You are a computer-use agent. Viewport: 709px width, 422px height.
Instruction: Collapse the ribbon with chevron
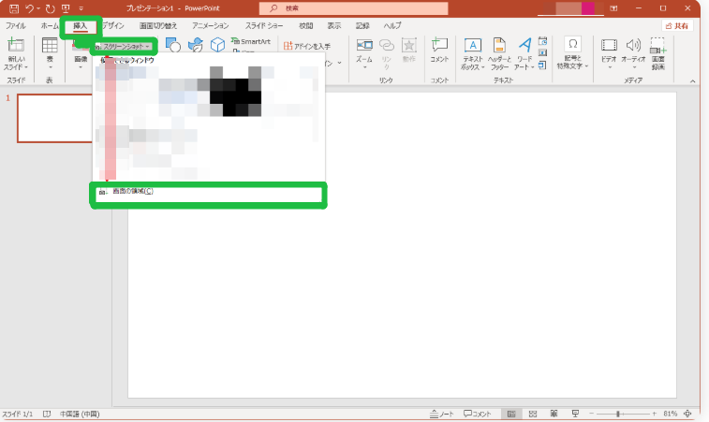(x=693, y=81)
